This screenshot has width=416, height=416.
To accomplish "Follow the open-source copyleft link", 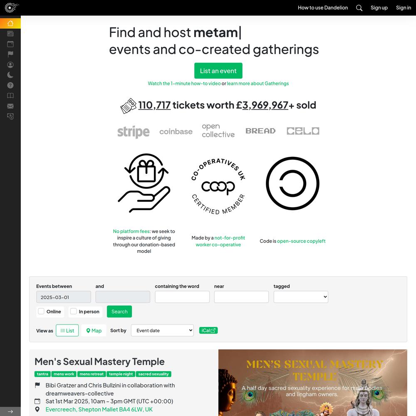I will click(x=301, y=241).
